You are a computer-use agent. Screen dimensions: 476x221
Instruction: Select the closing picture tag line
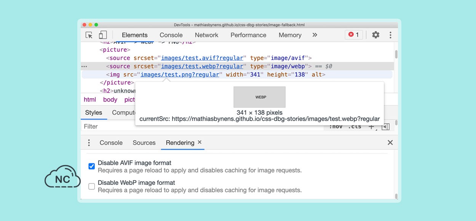click(117, 83)
